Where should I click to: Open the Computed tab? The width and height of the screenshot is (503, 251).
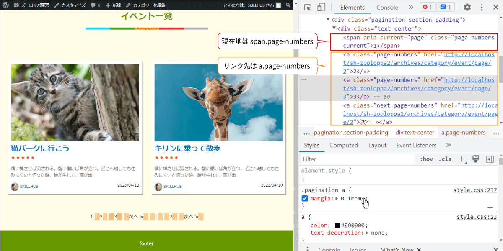344,145
